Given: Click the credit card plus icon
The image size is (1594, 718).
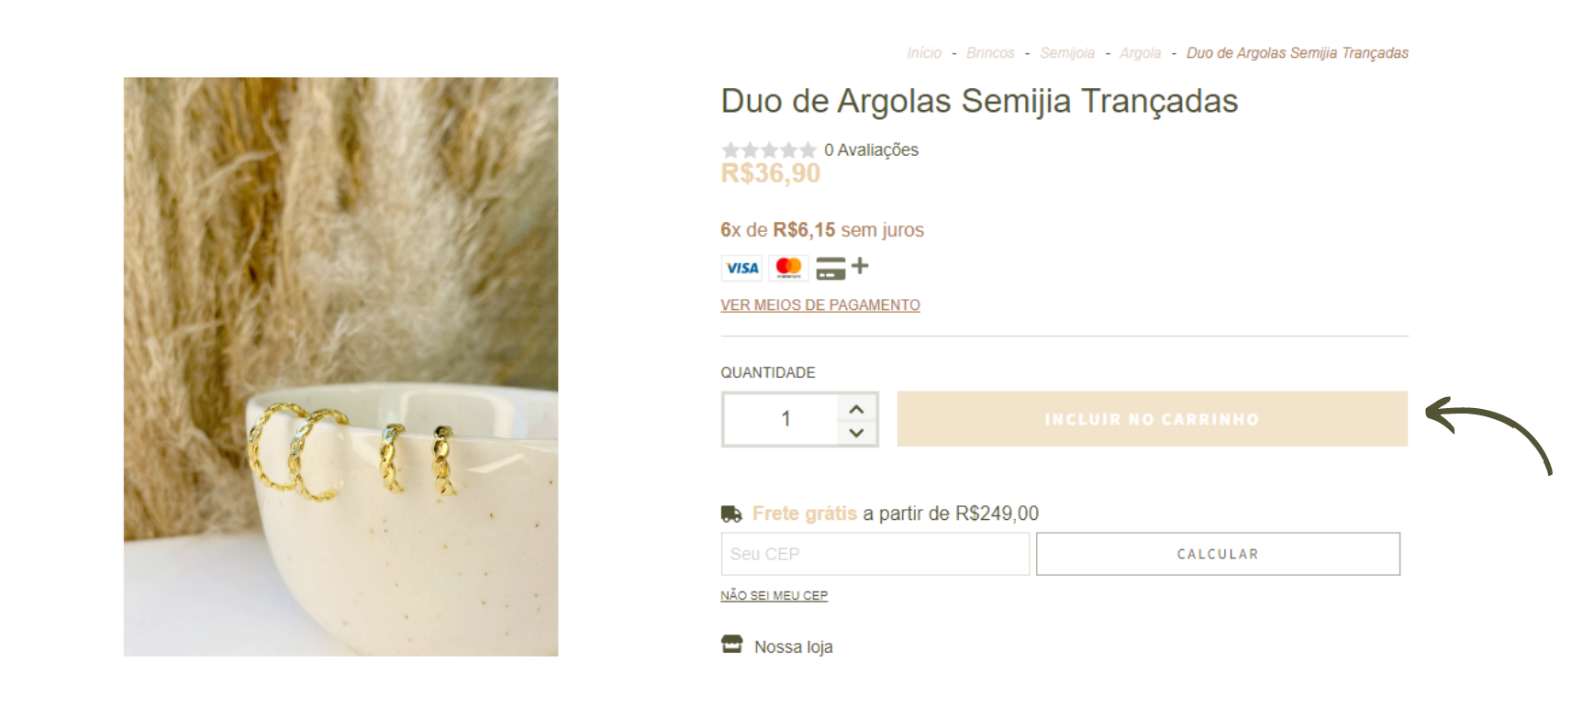Looking at the screenshot, I should click(x=842, y=268).
